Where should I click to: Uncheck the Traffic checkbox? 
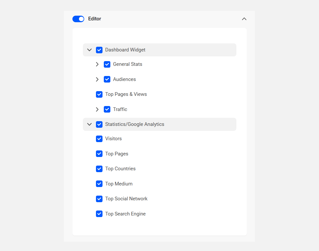click(x=107, y=109)
